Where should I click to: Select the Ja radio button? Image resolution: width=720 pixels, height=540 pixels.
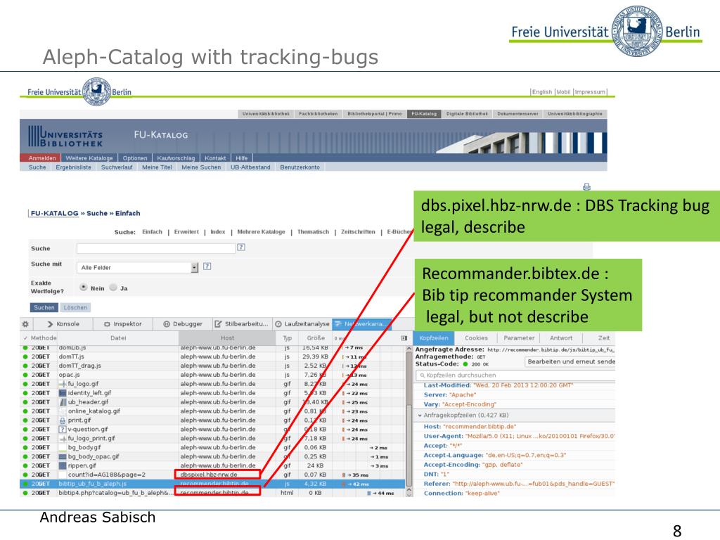coord(113,287)
